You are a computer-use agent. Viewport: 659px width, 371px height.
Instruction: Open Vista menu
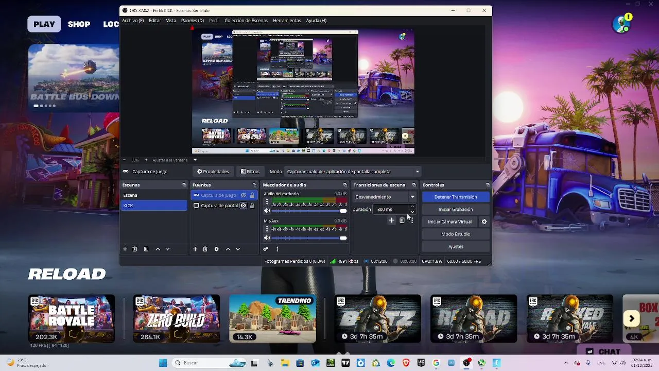pos(171,21)
